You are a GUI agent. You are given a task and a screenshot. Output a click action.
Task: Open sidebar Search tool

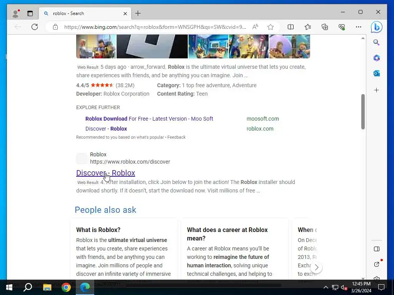376,42
